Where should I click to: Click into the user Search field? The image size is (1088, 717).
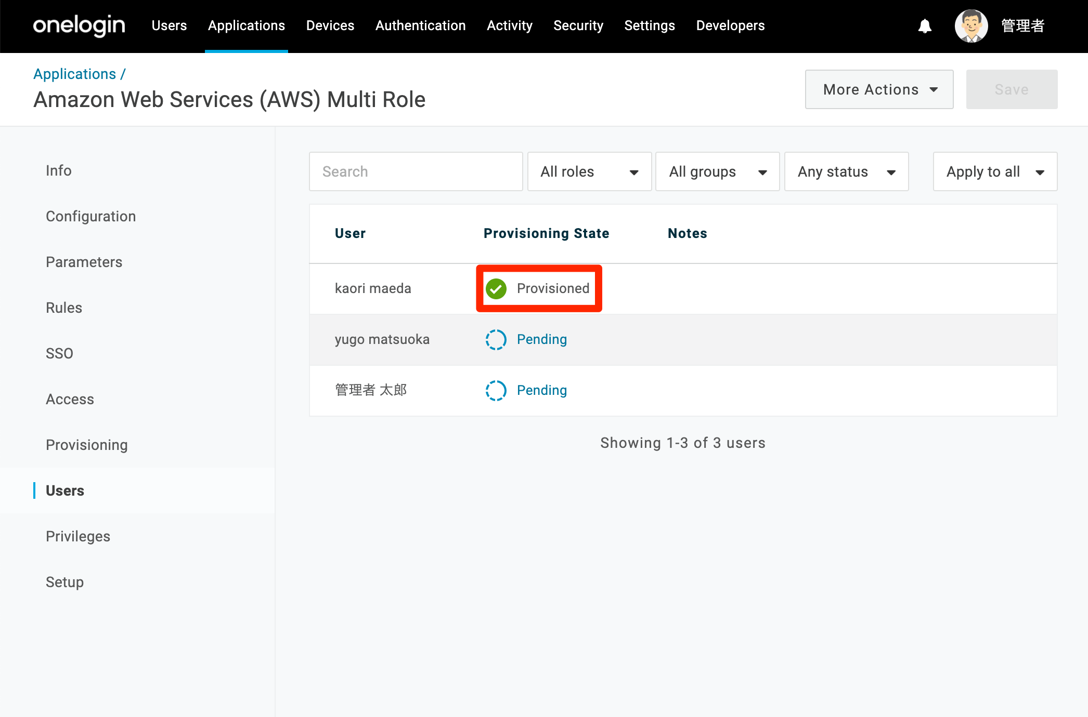pyautogui.click(x=416, y=171)
